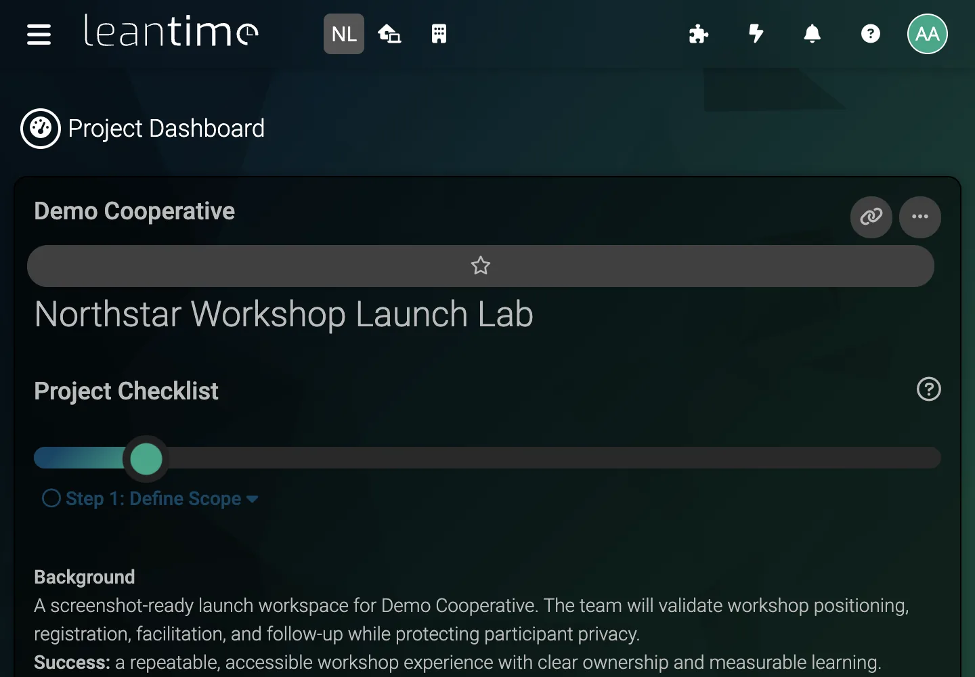975x677 pixels.
Task: Click the Project Dashboard gauge icon
Action: 41,129
